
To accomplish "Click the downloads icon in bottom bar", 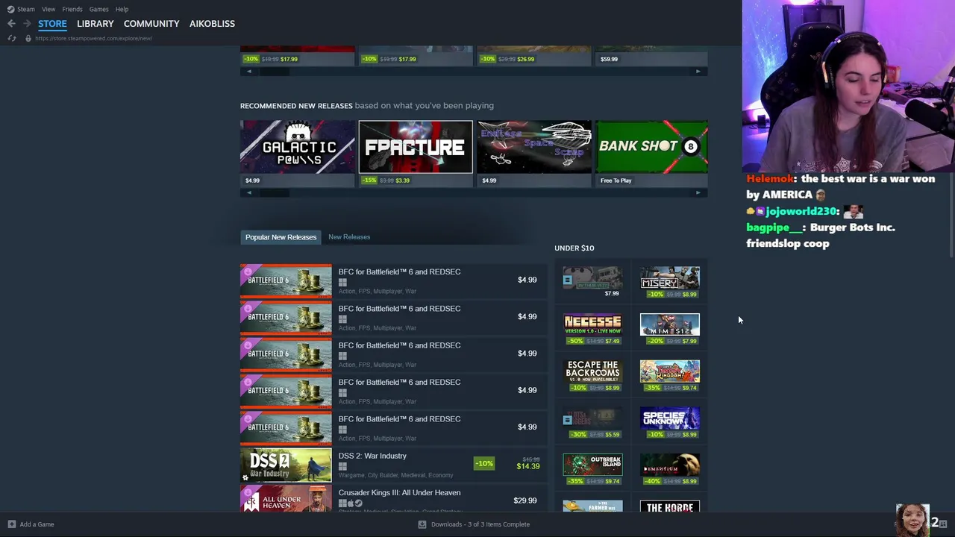I will (x=422, y=524).
